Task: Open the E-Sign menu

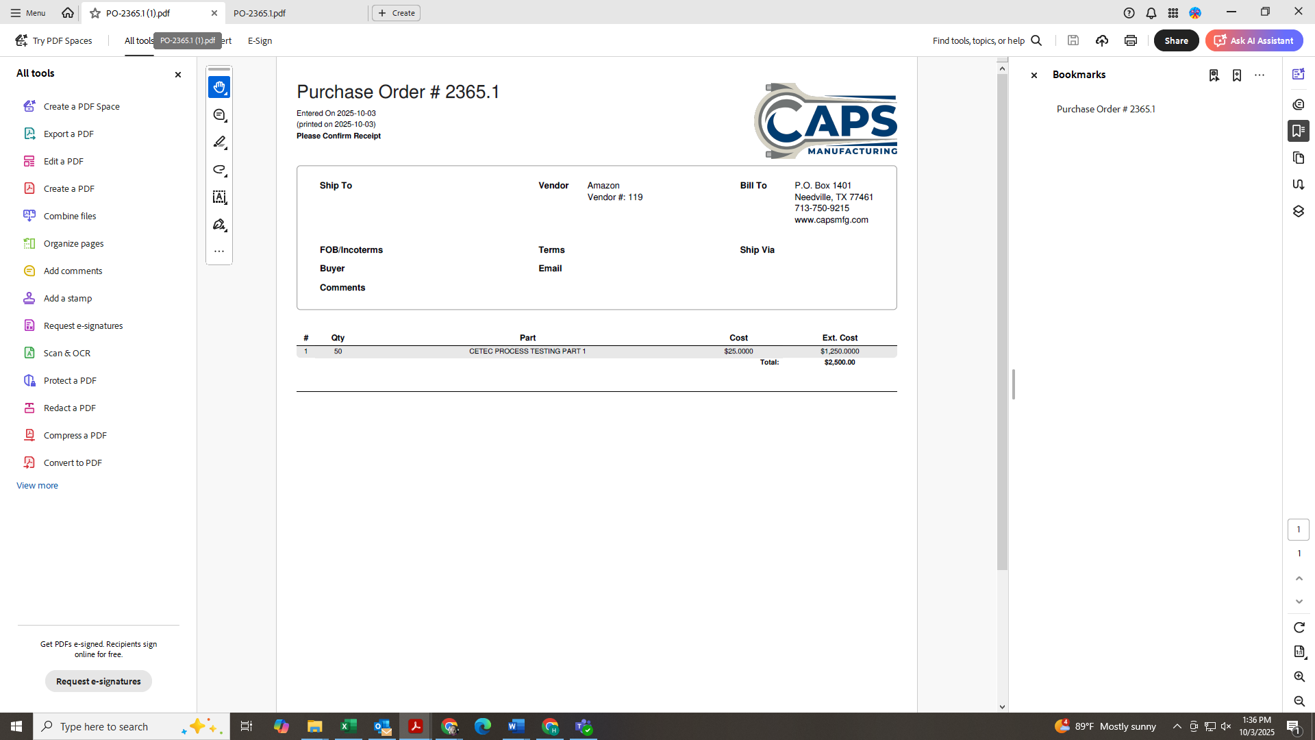Action: point(260,40)
